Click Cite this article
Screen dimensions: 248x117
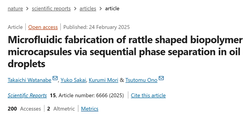click(x=148, y=96)
